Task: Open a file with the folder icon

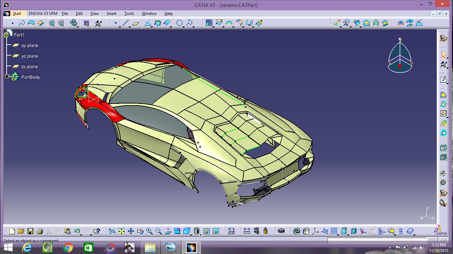Action: pyautogui.click(x=21, y=231)
